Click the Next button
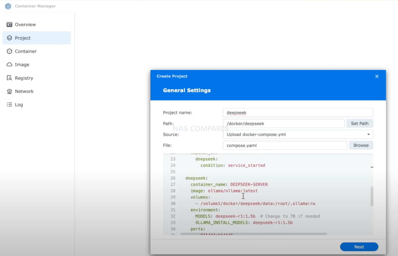This screenshot has height=256, width=398. point(359,247)
